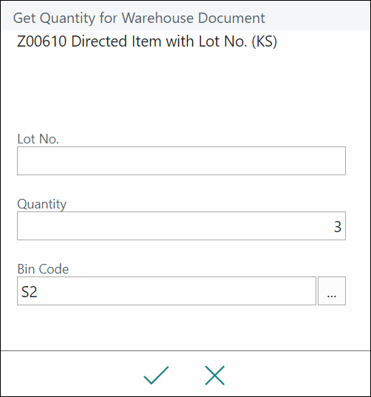Click the S2 value in Bin Code

point(29,292)
